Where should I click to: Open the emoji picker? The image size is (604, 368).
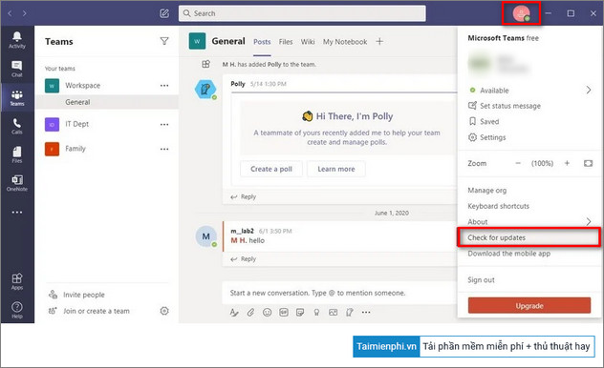coord(267,313)
